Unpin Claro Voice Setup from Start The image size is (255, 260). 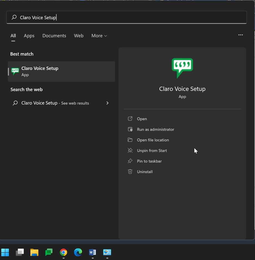pyautogui.click(x=152, y=151)
